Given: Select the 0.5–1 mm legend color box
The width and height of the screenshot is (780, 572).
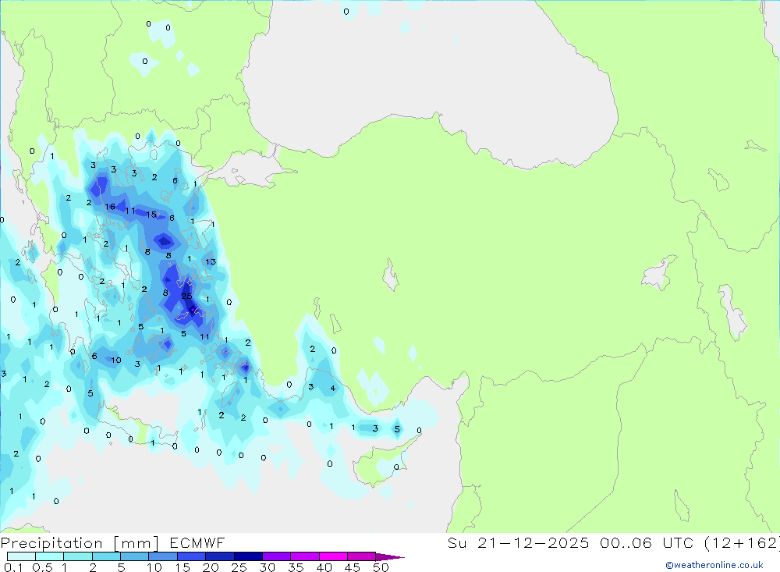Looking at the screenshot, I should tap(49, 556).
